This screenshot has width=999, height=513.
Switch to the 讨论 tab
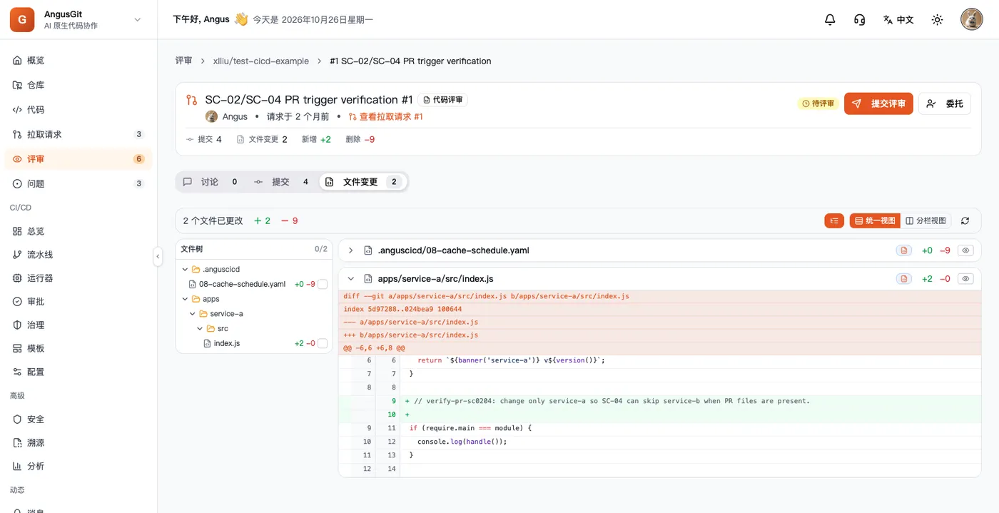pos(211,182)
